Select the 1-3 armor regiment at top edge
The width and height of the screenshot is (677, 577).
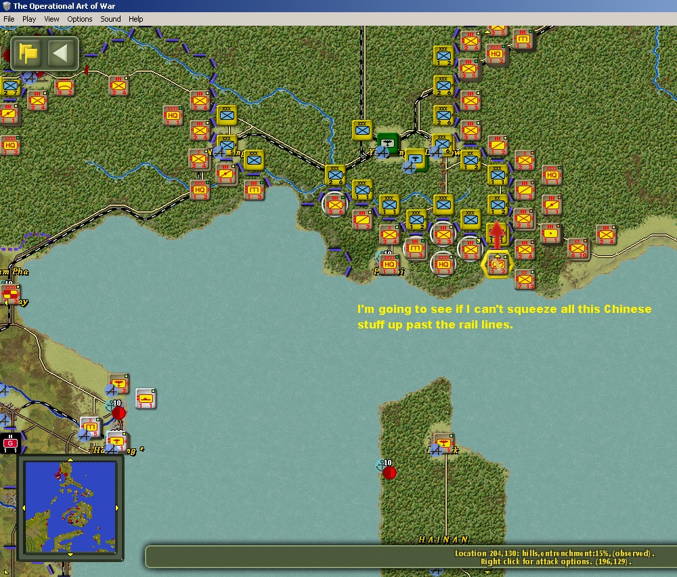click(x=523, y=39)
